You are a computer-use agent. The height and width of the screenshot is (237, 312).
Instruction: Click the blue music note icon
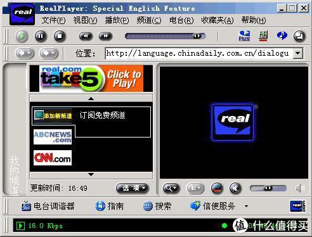pyautogui.click(x=282, y=35)
